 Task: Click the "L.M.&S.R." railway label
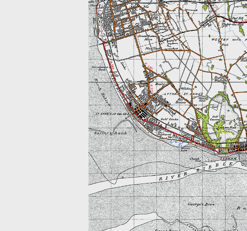[175, 126]
